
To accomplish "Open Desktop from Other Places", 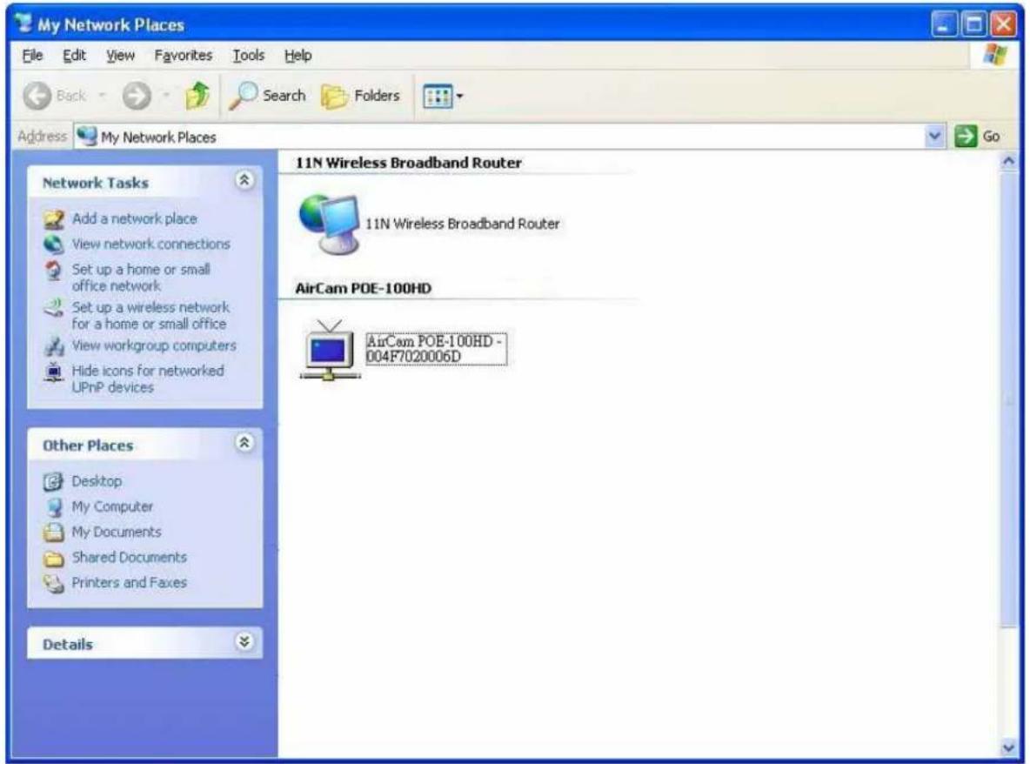I will coord(97,481).
